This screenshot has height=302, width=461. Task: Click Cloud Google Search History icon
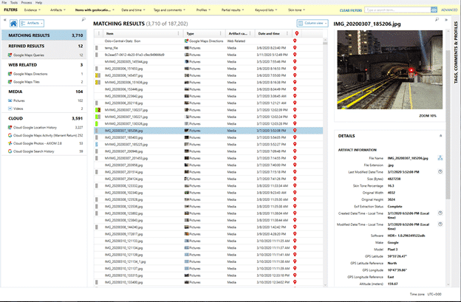[10, 151]
